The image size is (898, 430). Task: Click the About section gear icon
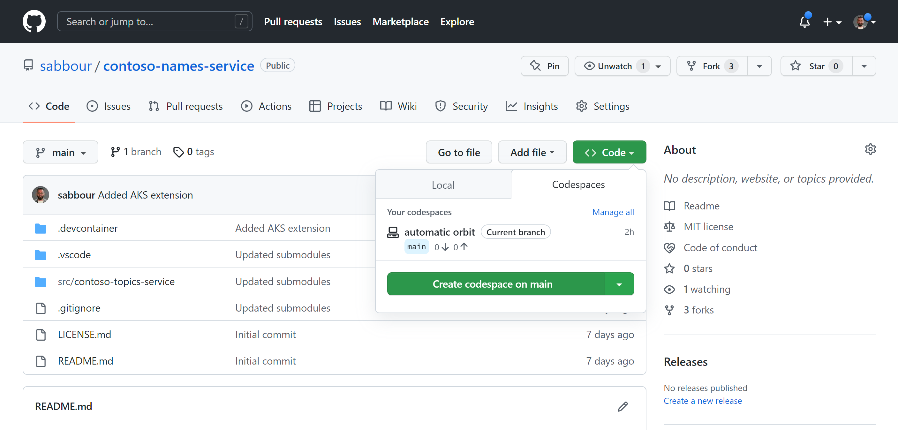pyautogui.click(x=870, y=149)
